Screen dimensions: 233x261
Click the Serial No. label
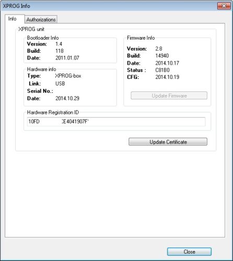[40, 91]
